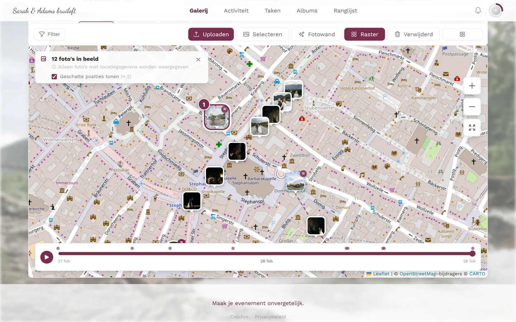The height and width of the screenshot is (322, 516).
Task: Play the photo timeline
Action: 47,257
